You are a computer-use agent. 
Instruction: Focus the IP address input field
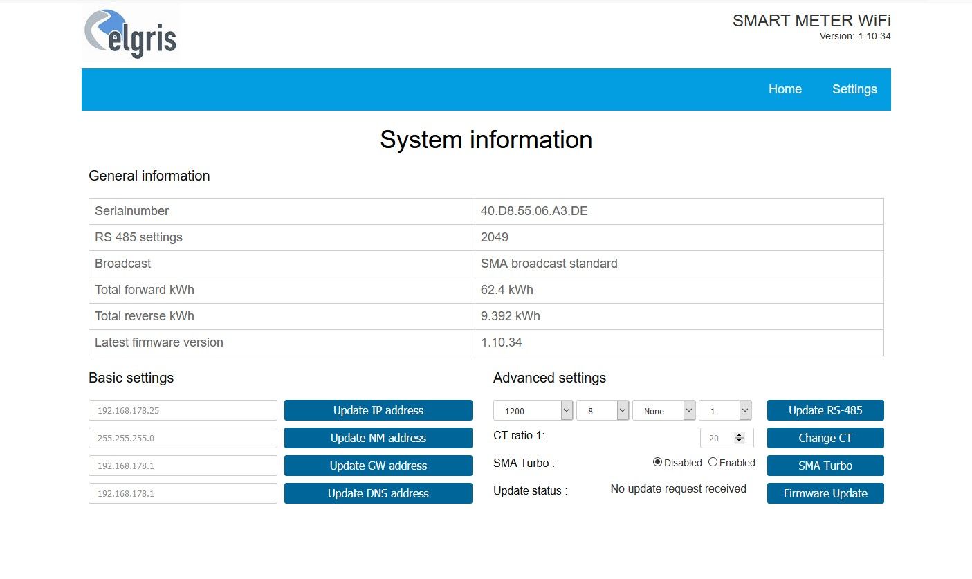coord(183,410)
